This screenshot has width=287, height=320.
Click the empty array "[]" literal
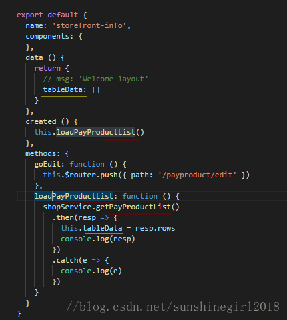click(x=96, y=90)
